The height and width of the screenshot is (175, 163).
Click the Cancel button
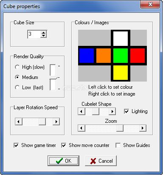pos(101,161)
